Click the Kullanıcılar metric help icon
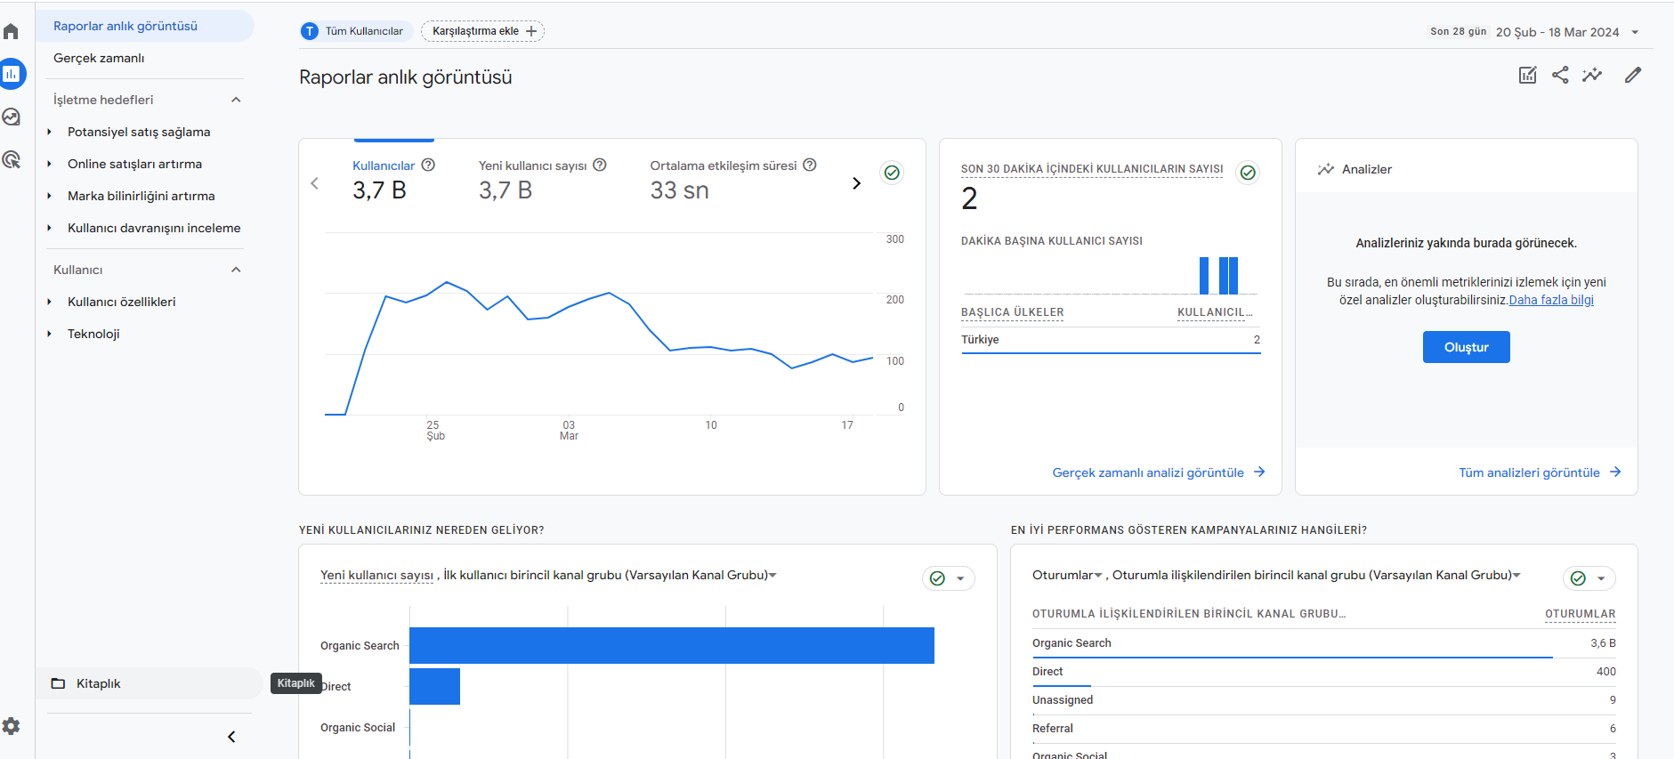 (428, 165)
